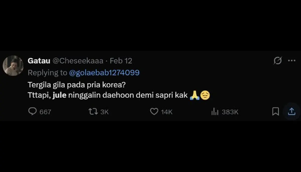Bookmark the post with the bookmark icon
Screen dimensions: 301x172
pos(275,112)
